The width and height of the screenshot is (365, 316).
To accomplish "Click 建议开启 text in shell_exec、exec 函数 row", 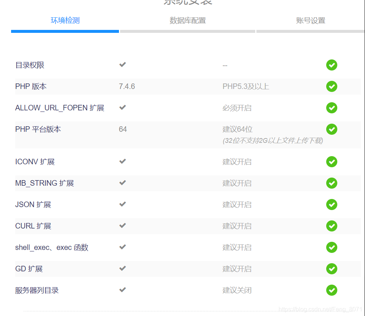I will pyautogui.click(x=237, y=247).
